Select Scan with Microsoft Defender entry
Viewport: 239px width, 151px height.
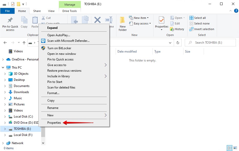click(74, 41)
